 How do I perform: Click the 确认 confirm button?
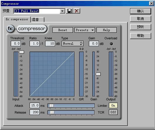140,11
